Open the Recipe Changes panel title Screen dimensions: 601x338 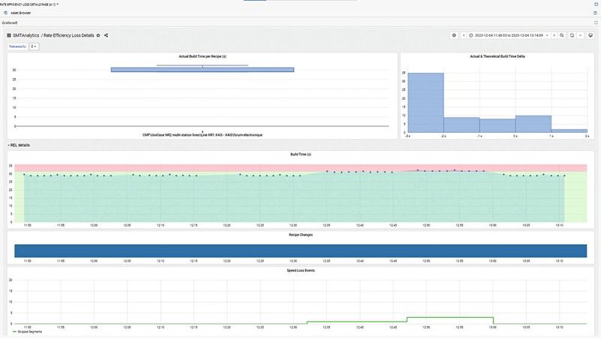tap(300, 235)
